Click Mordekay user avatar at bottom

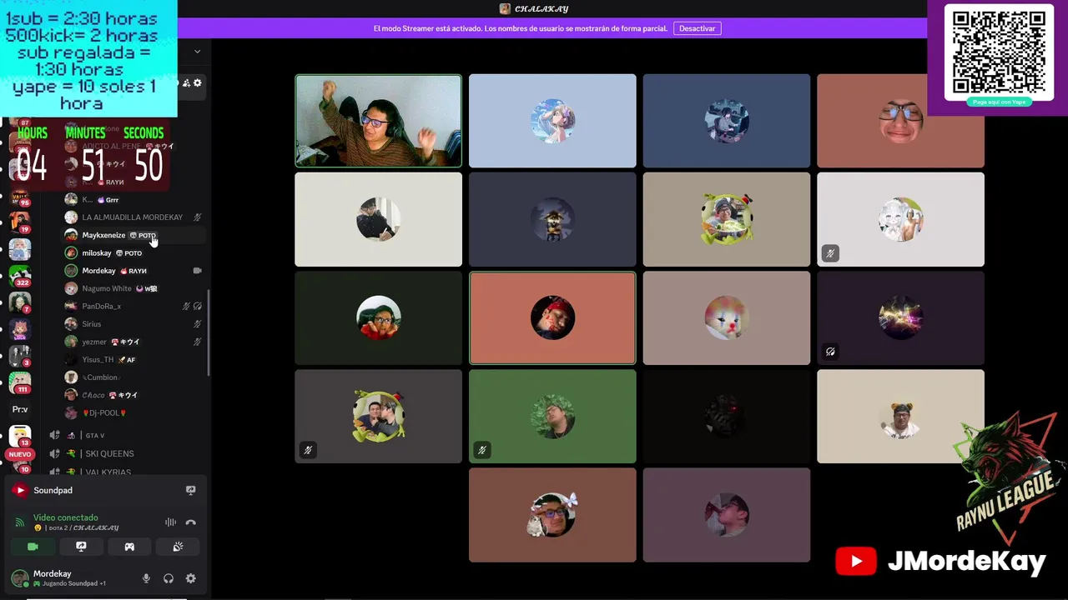20,578
